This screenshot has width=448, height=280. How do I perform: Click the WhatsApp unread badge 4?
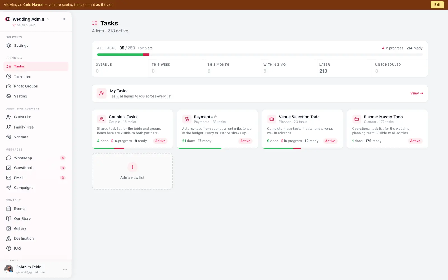tap(63, 158)
